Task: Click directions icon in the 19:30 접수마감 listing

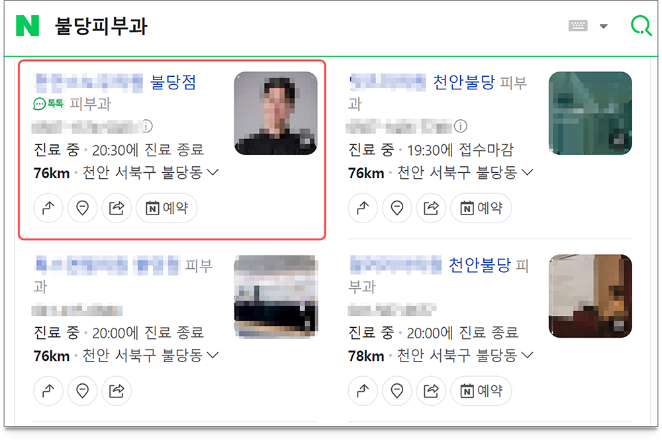Action: (363, 208)
